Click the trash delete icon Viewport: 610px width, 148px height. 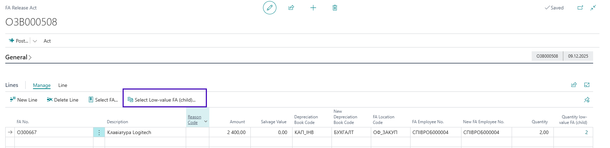pos(335,8)
